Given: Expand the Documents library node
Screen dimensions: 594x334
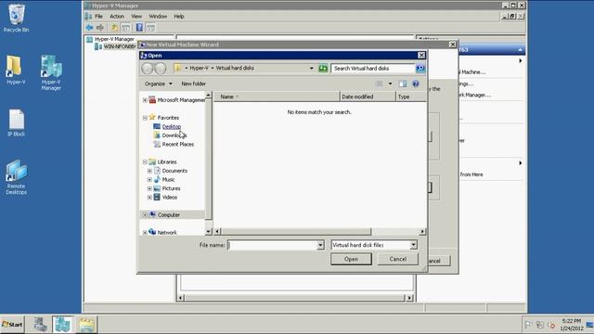Looking at the screenshot, I should coord(149,171).
